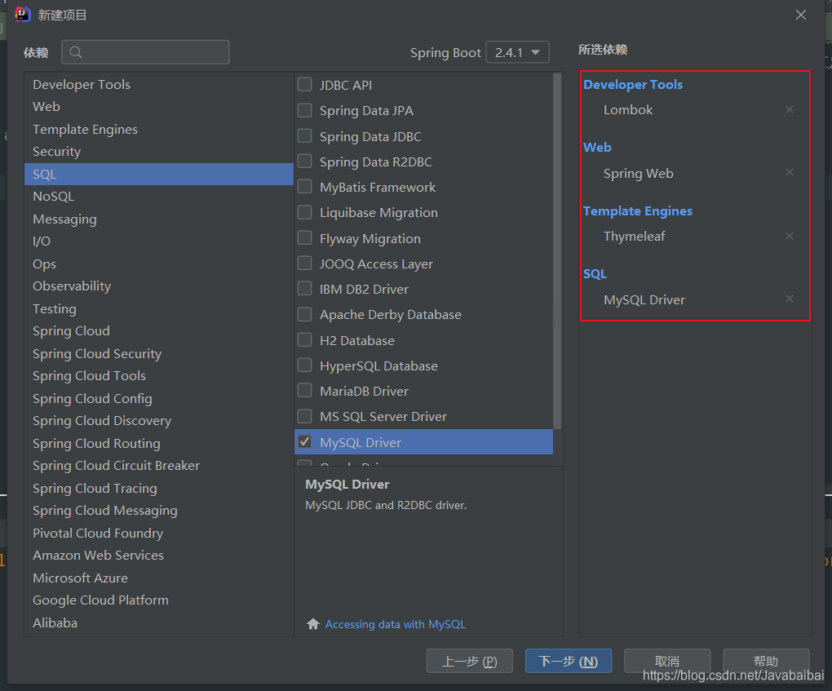Click the search magnifier icon
This screenshot has height=691, width=832.
point(76,52)
